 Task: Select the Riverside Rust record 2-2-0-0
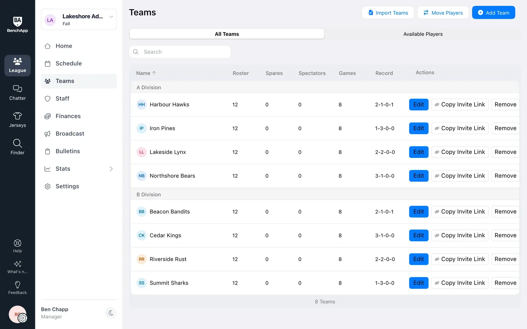click(x=385, y=259)
